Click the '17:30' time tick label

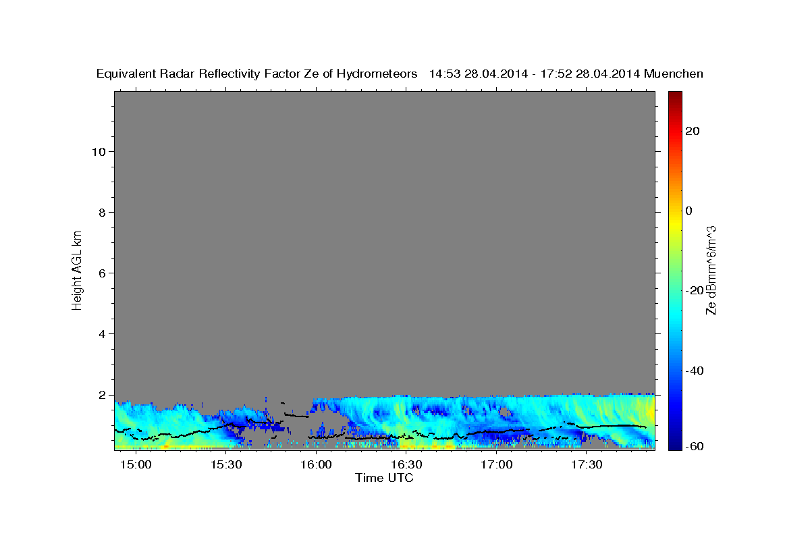click(587, 464)
